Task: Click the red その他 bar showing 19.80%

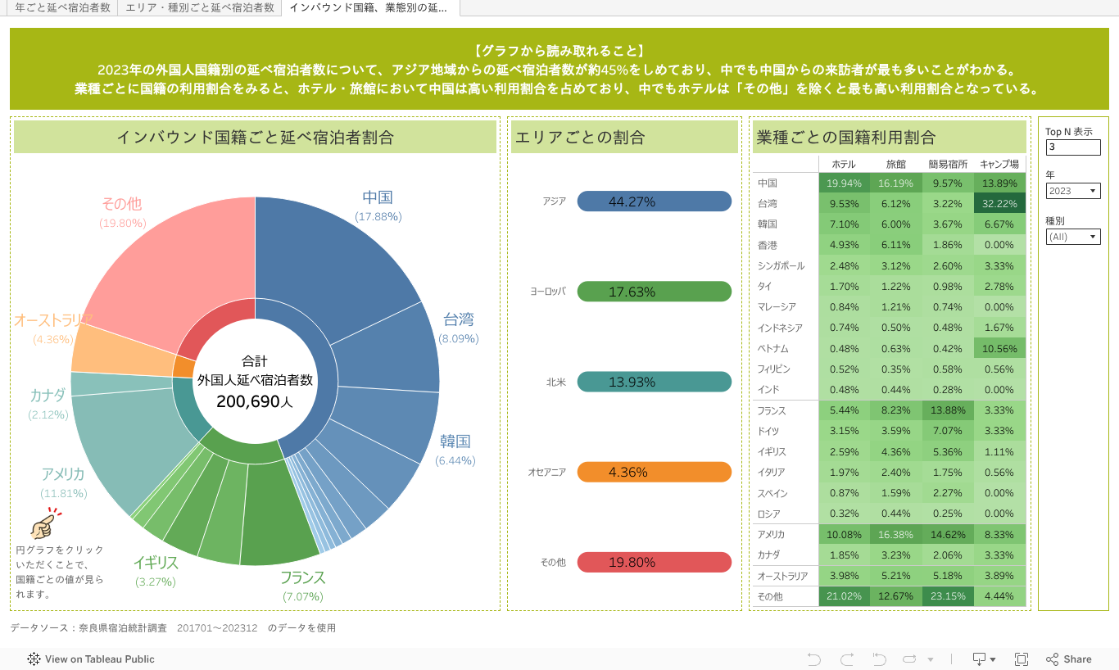Action: tap(655, 562)
